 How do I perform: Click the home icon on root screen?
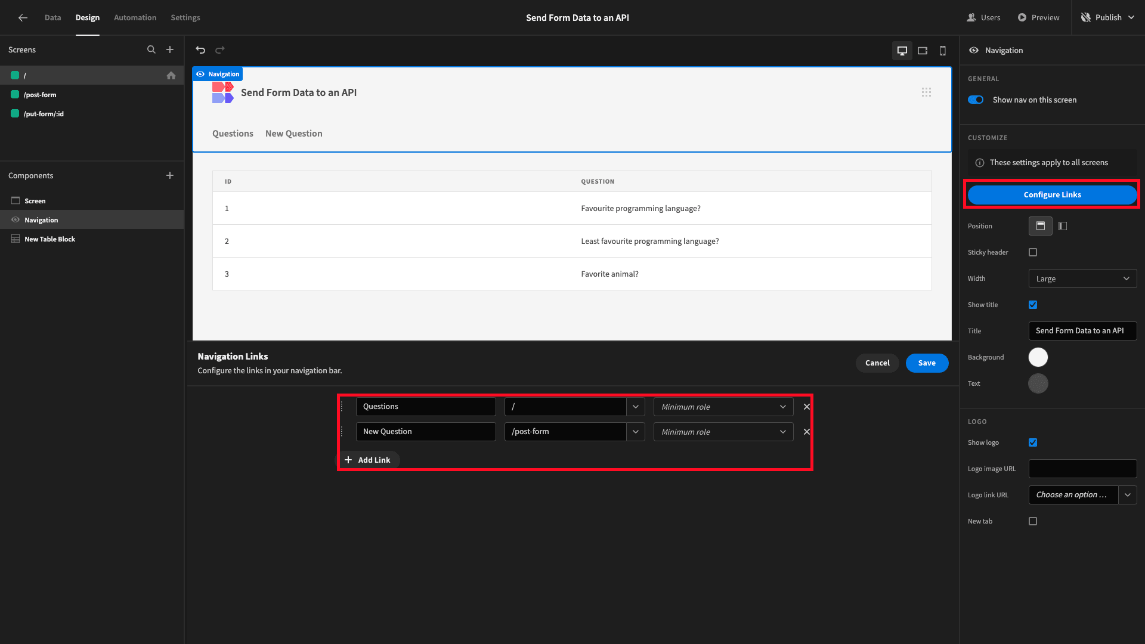click(x=171, y=75)
